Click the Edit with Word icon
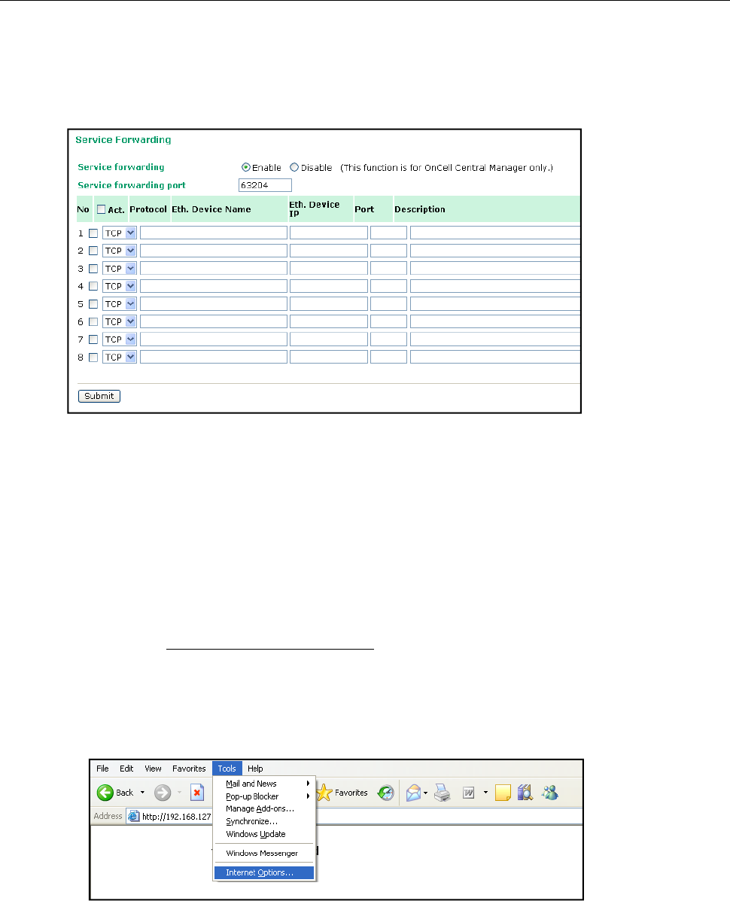730x901 pixels. point(469,793)
